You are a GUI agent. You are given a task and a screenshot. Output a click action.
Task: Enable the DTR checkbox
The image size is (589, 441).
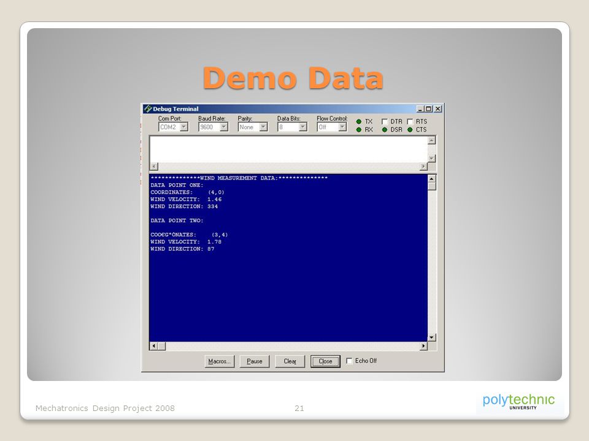point(385,121)
